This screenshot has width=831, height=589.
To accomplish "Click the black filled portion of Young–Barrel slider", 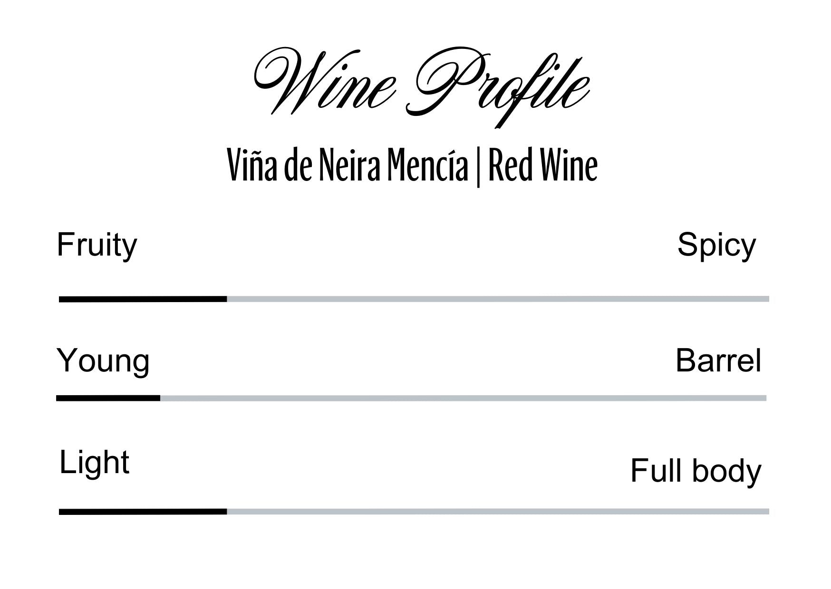I will tap(108, 398).
